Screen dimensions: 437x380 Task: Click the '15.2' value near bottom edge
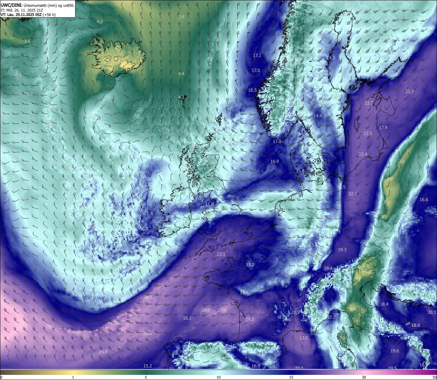click(147, 366)
